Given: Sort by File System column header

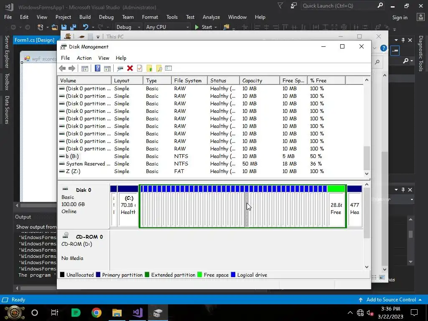Looking at the screenshot, I should 189,81.
